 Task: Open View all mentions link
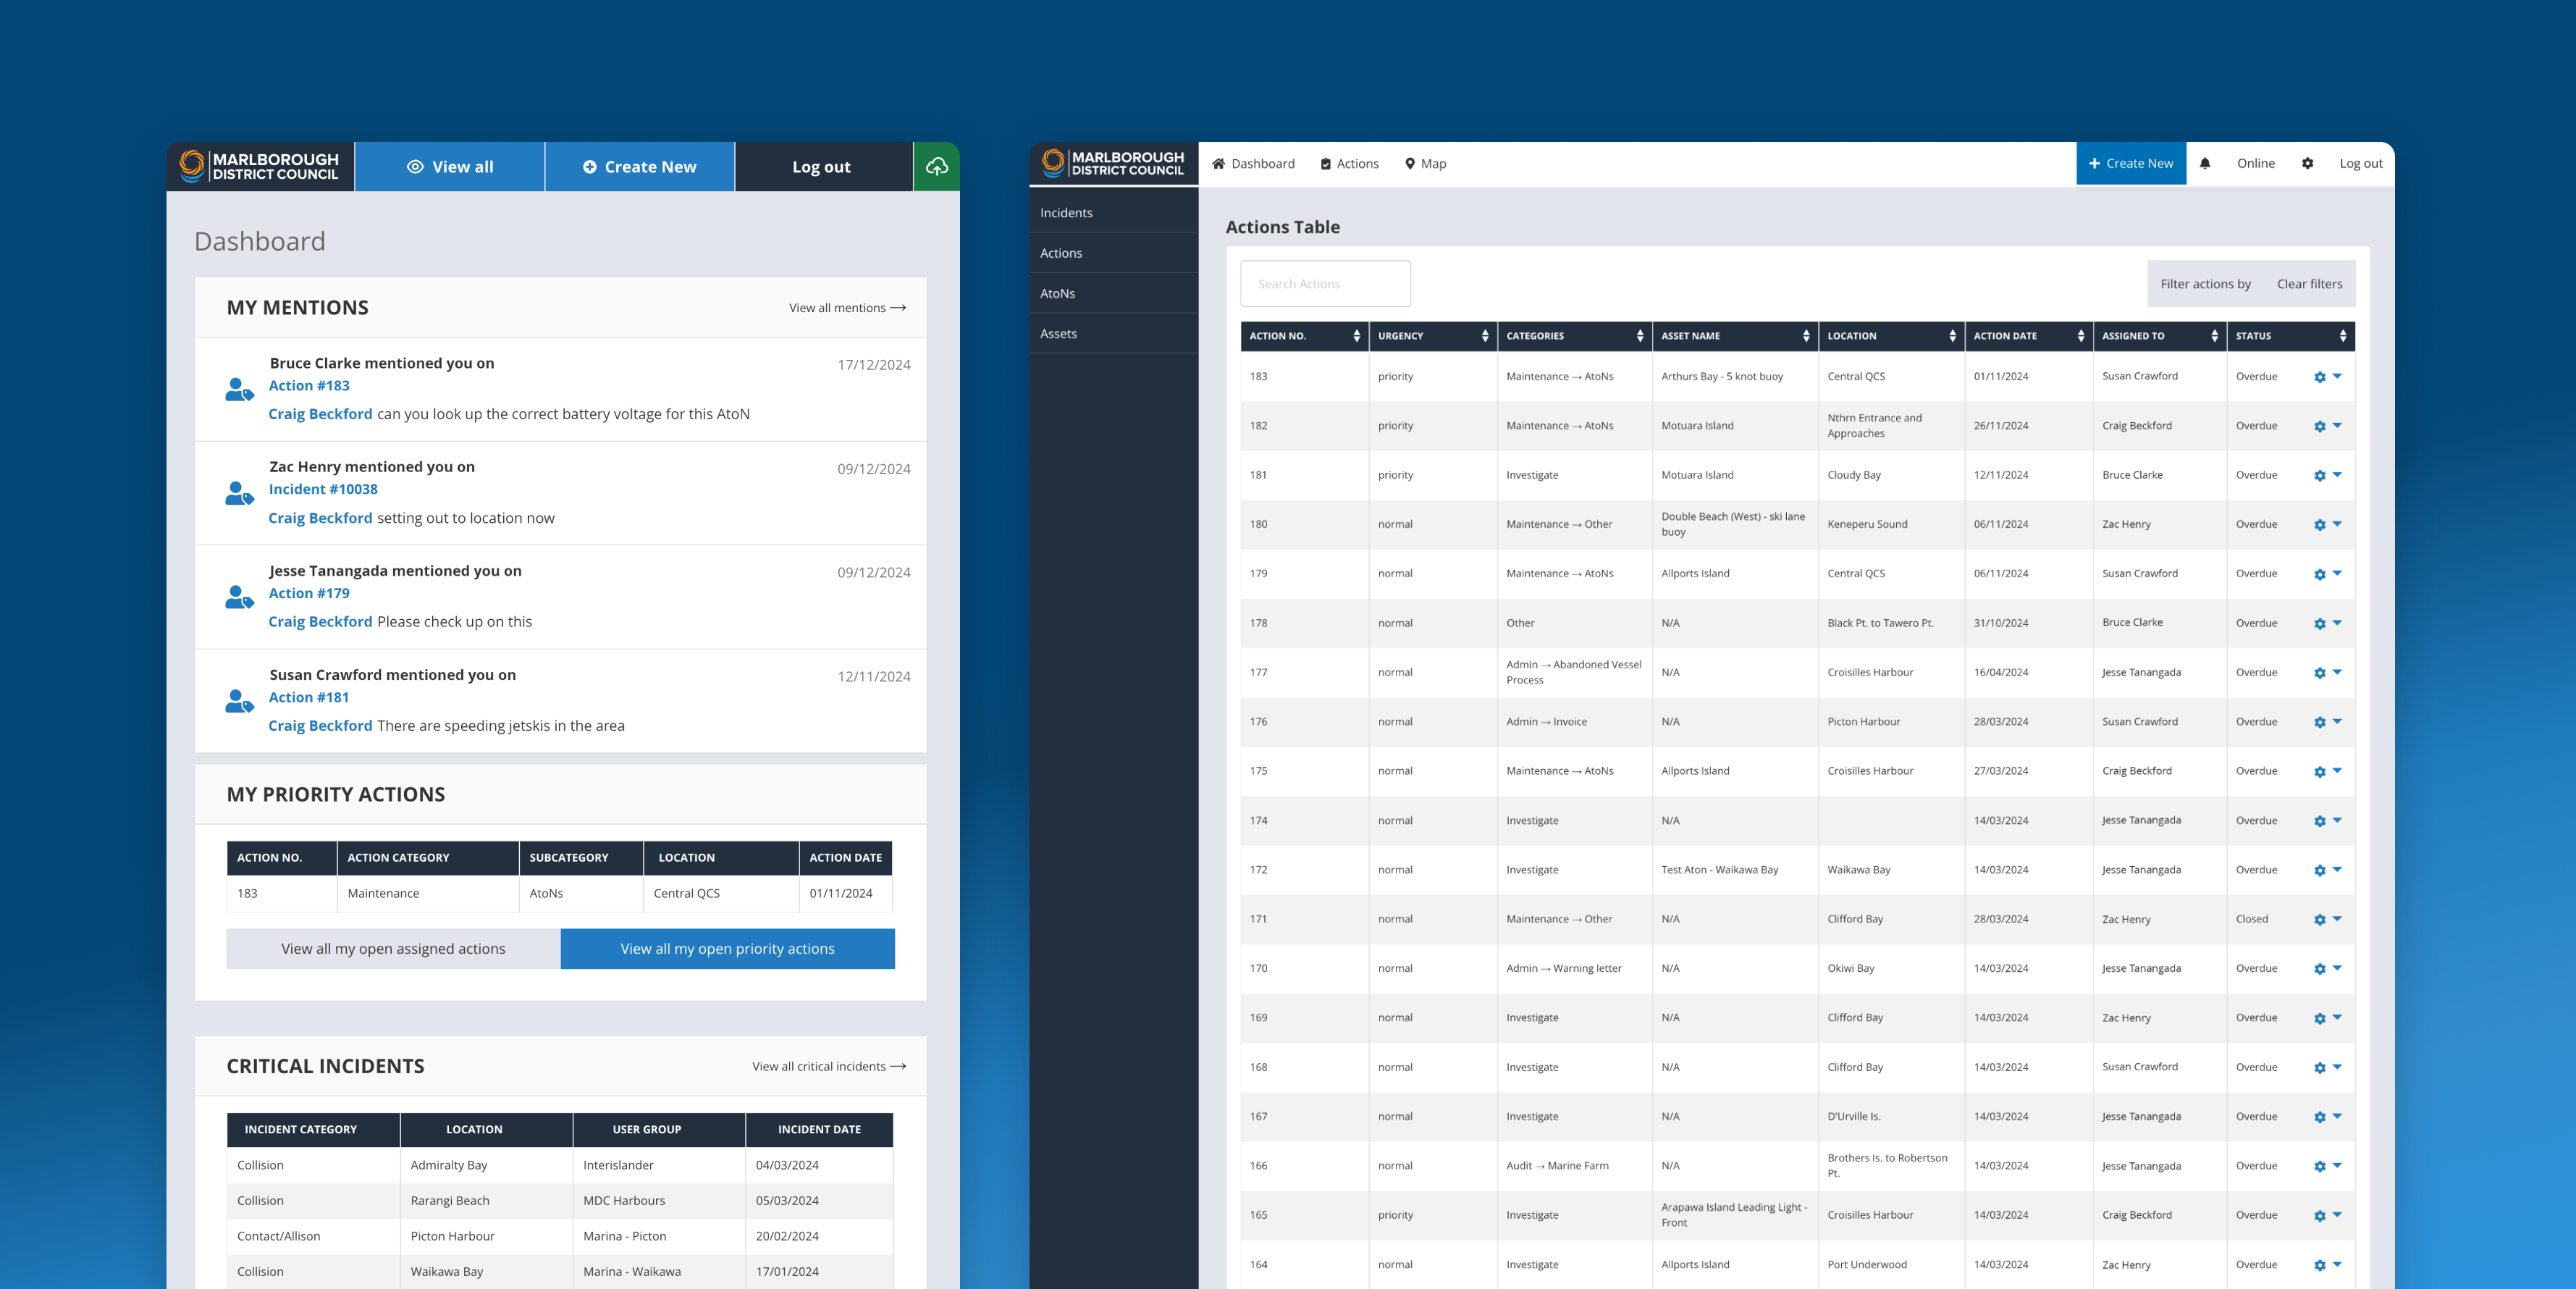pos(847,308)
